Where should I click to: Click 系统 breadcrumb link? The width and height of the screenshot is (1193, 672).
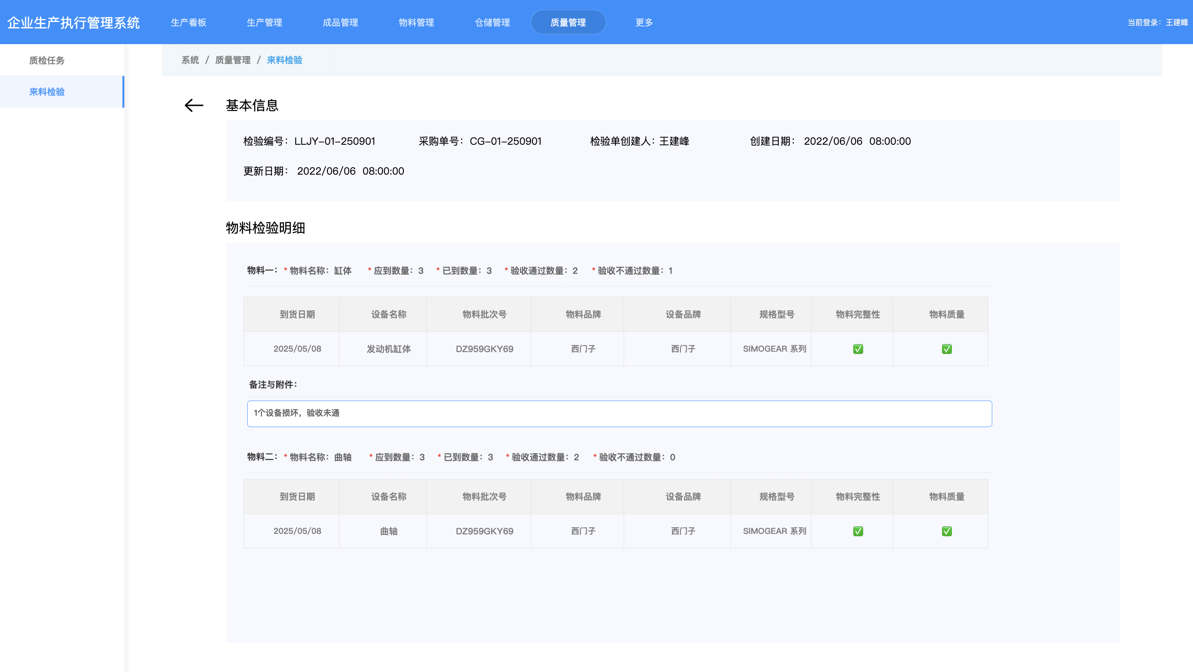pos(190,60)
